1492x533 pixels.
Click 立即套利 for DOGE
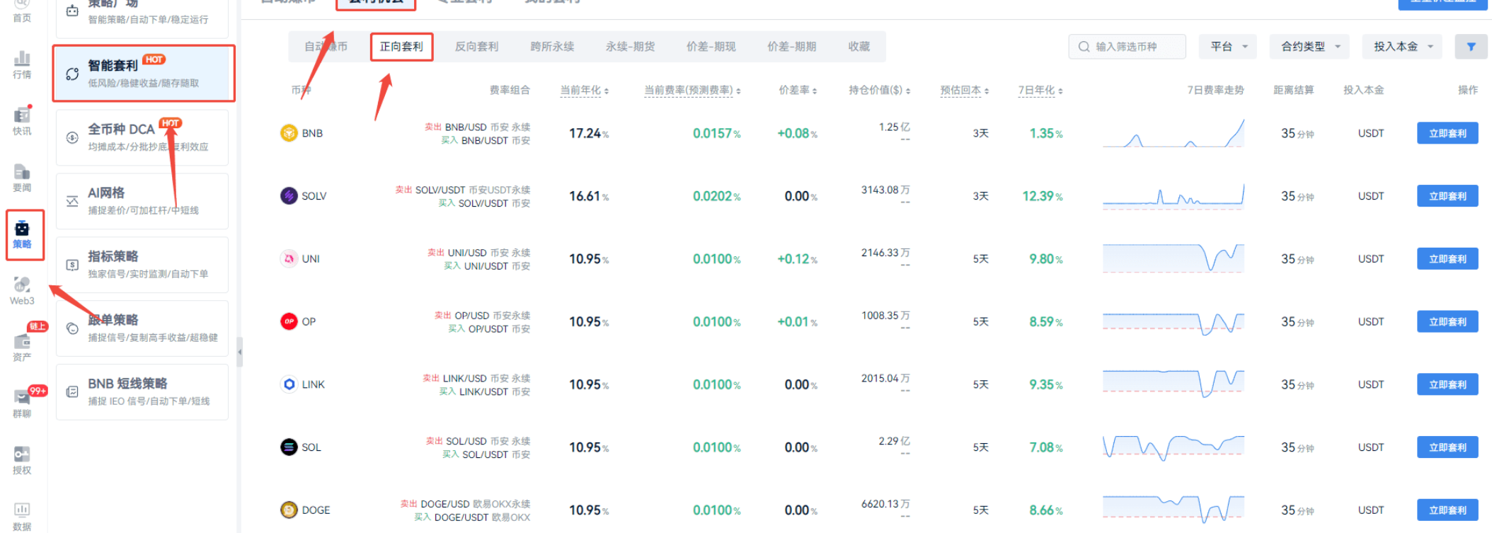tap(1447, 510)
